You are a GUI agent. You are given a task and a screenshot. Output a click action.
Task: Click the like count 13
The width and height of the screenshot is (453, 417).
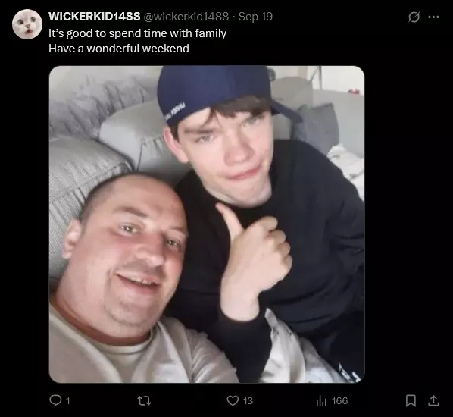pos(248,401)
